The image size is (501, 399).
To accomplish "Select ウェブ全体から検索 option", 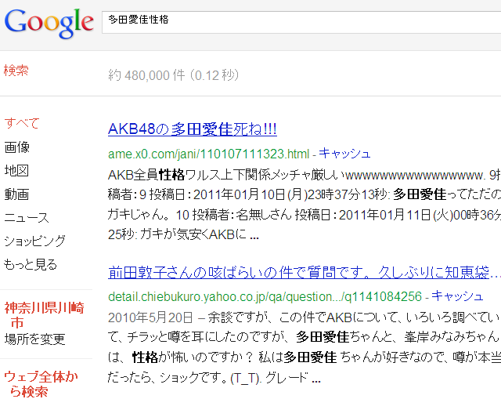I will tap(41, 383).
